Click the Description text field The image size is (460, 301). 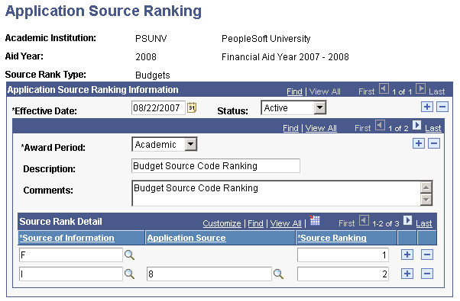pos(215,166)
